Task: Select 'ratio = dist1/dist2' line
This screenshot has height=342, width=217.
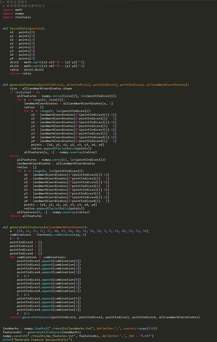Action: [x=26, y=70]
